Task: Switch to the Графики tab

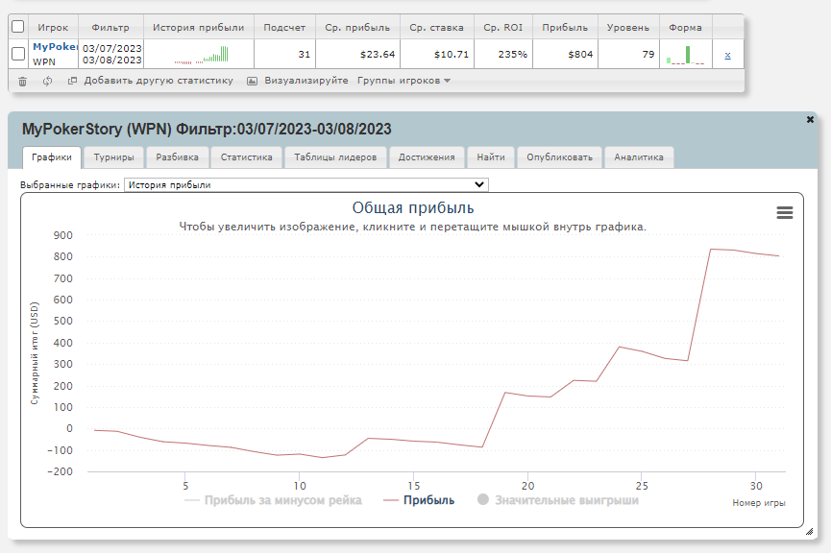Action: 52,157
